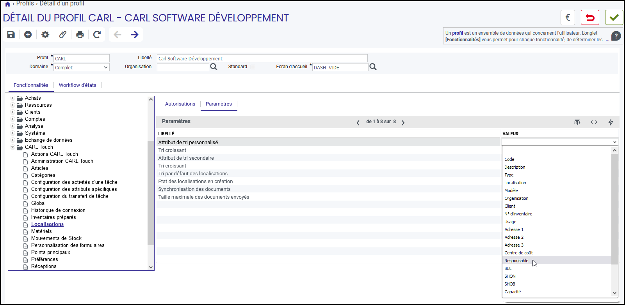The width and height of the screenshot is (625, 305).
Task: Go to next record with right arrow
Action: click(135, 35)
